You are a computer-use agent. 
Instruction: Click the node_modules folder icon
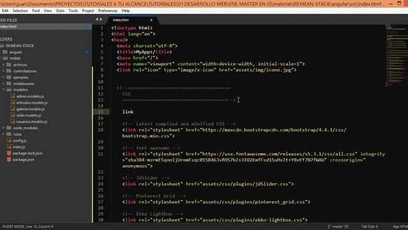[x=9, y=128]
